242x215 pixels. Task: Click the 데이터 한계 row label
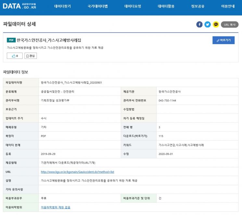[x=13, y=145]
